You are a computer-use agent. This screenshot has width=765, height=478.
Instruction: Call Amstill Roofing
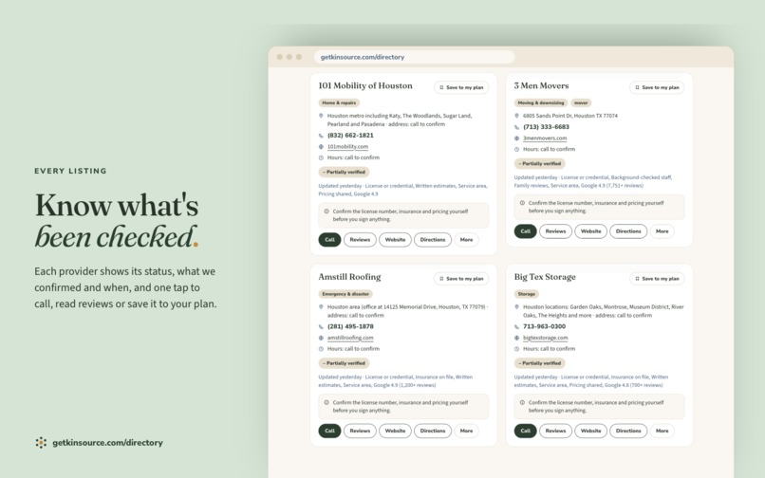(329, 431)
